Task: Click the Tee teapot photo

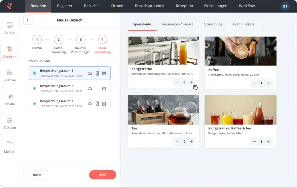Action: 163,110
